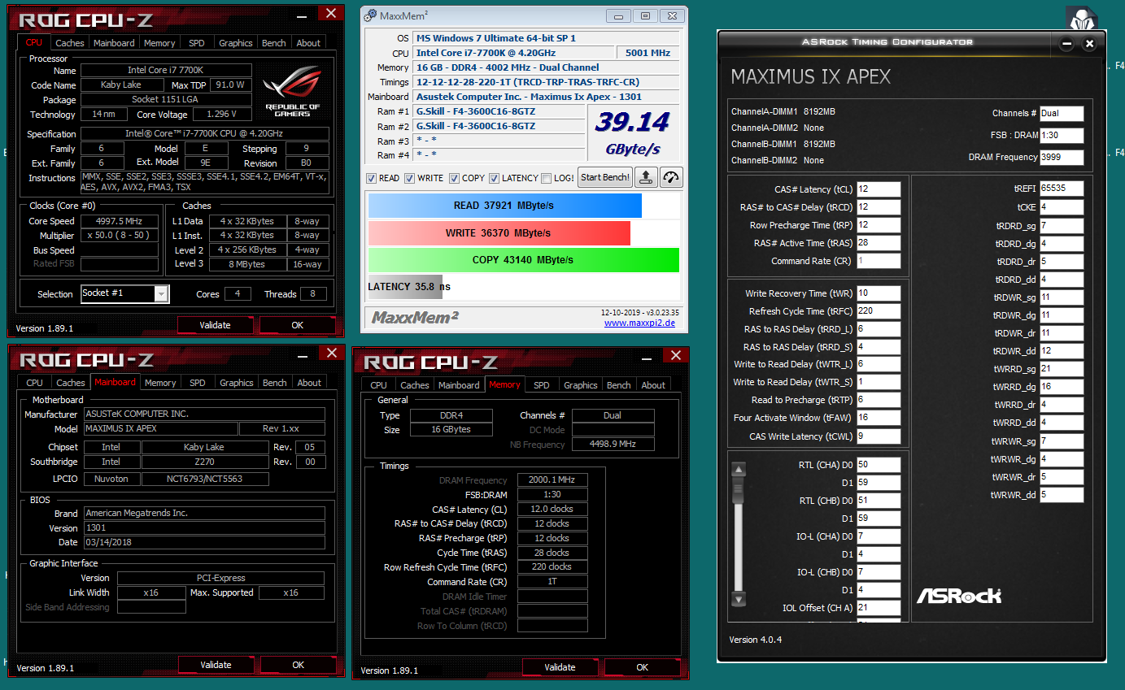Close the ASRock Timing Configurator window
Viewport: 1125px width, 690px height.
click(x=1090, y=44)
